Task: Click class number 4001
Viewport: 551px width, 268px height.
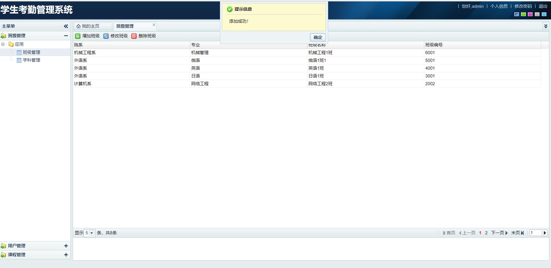Action: (430, 68)
